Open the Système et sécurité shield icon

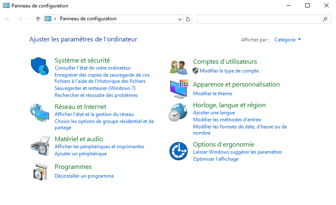click(x=40, y=66)
